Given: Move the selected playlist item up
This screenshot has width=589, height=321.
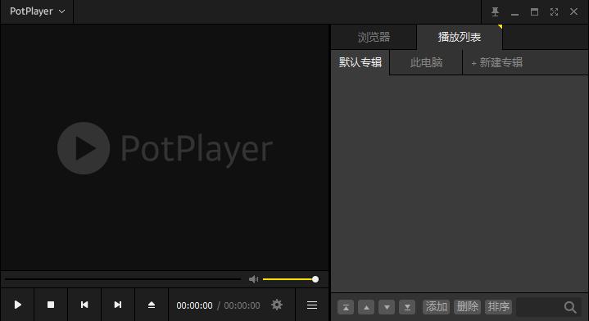Looking at the screenshot, I should tap(366, 307).
